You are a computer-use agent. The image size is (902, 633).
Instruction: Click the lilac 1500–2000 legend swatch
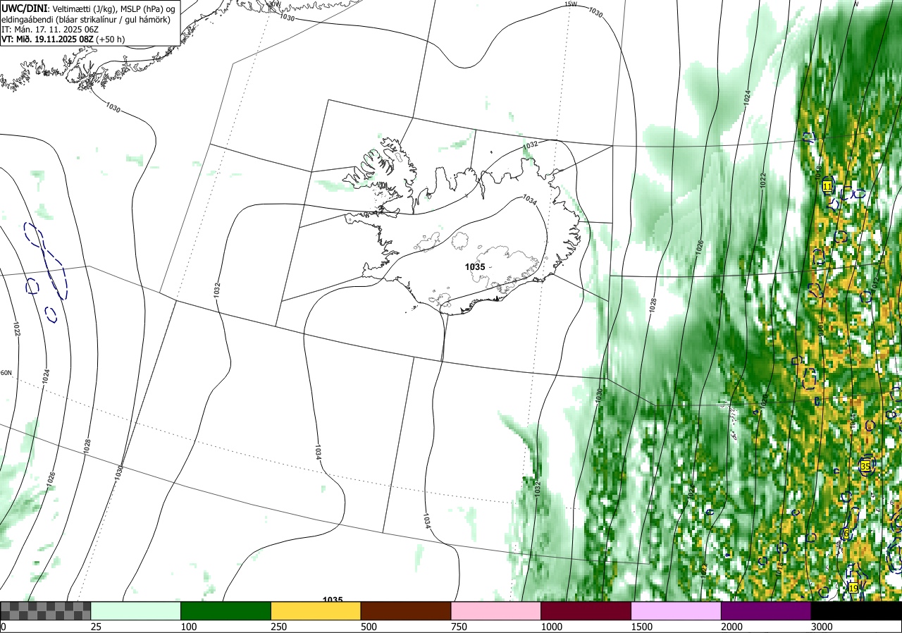click(x=676, y=610)
